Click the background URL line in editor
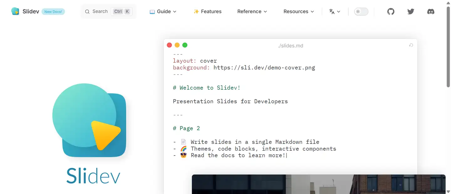Viewport: 451px width, 194px height. click(x=244, y=68)
